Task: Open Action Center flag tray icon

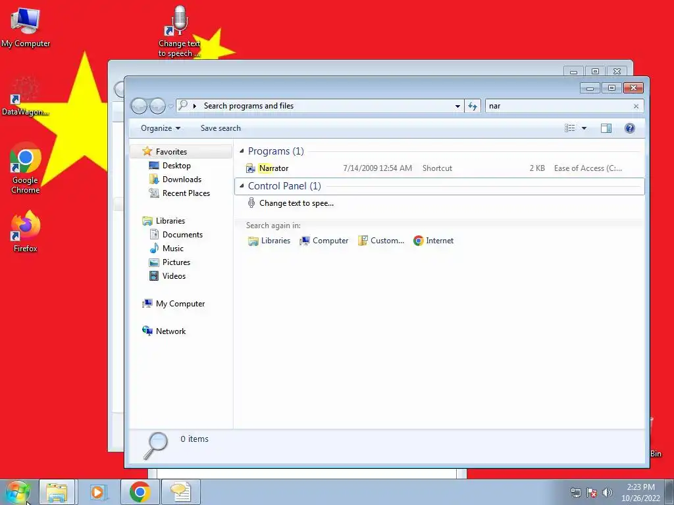Action: pos(592,493)
